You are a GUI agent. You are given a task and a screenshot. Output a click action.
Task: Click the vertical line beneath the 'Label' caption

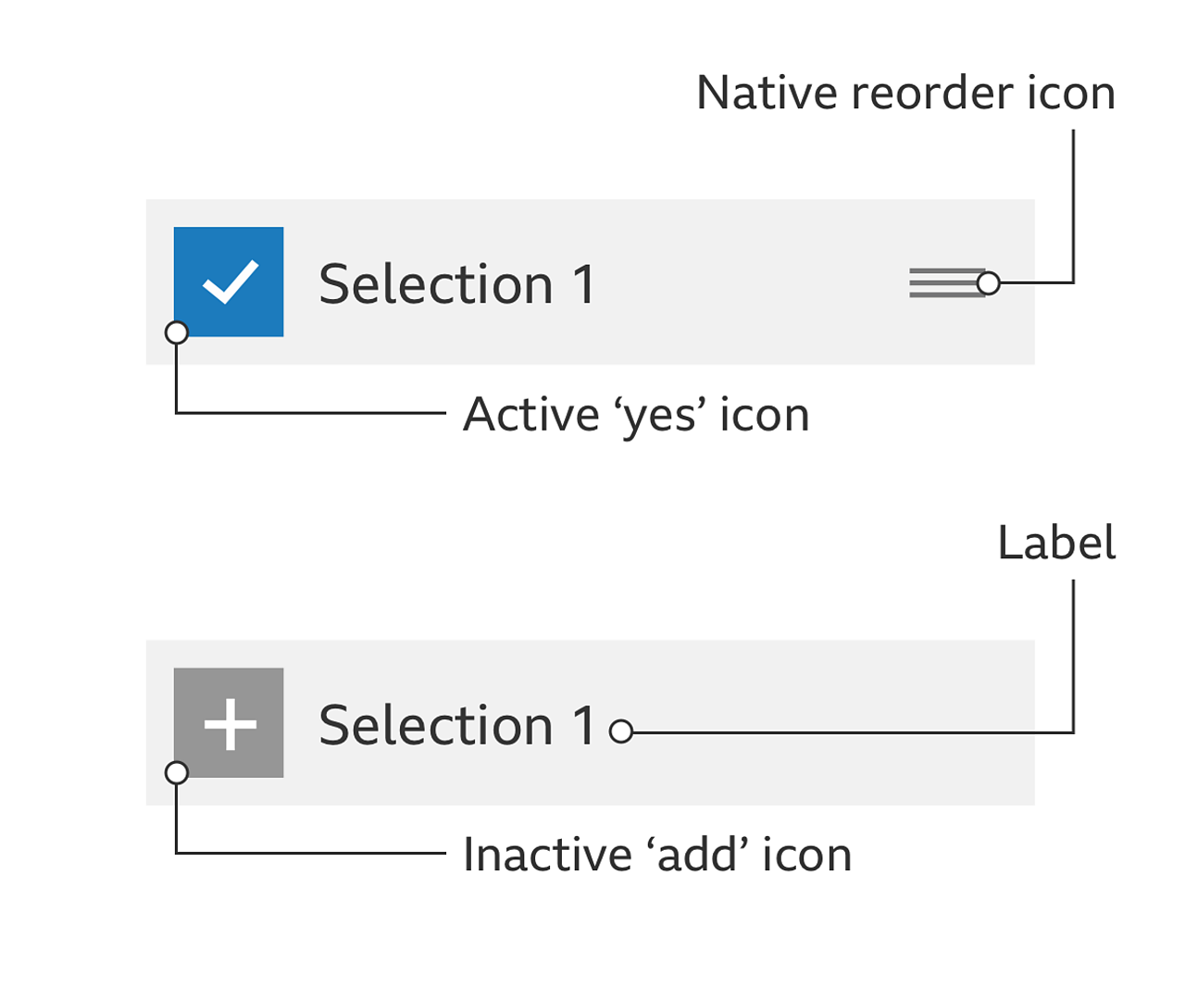tap(1073, 648)
